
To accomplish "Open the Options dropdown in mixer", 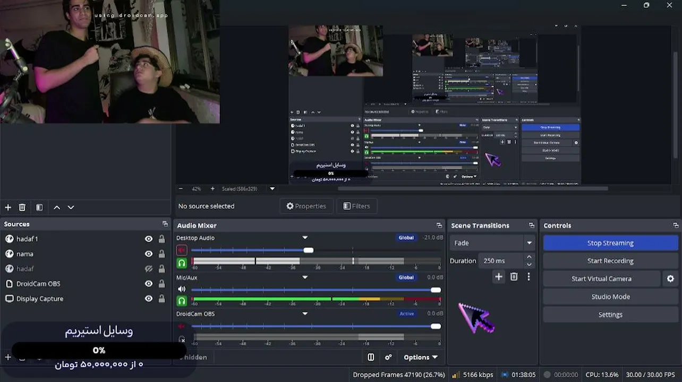I will 420,357.
